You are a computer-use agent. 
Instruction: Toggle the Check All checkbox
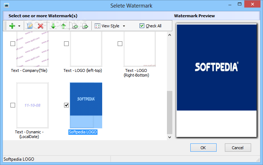pyautogui.click(x=142, y=26)
